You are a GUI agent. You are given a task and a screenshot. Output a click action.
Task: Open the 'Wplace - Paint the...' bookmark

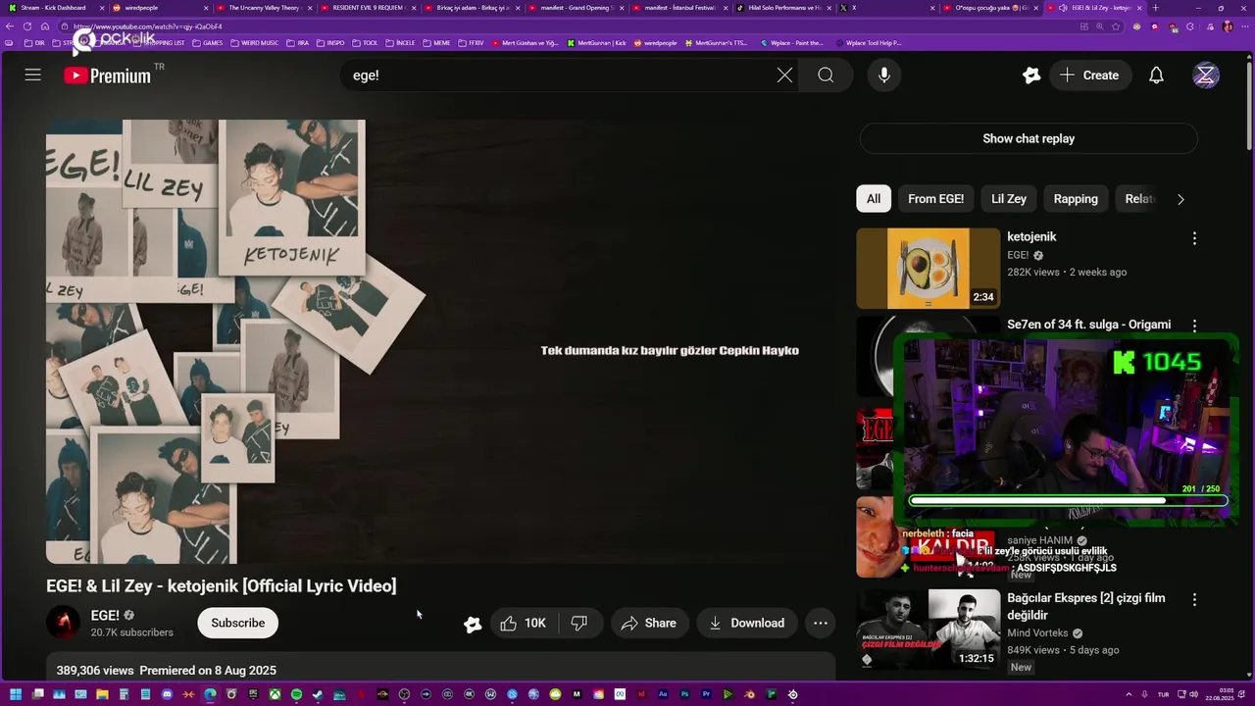coord(792,43)
